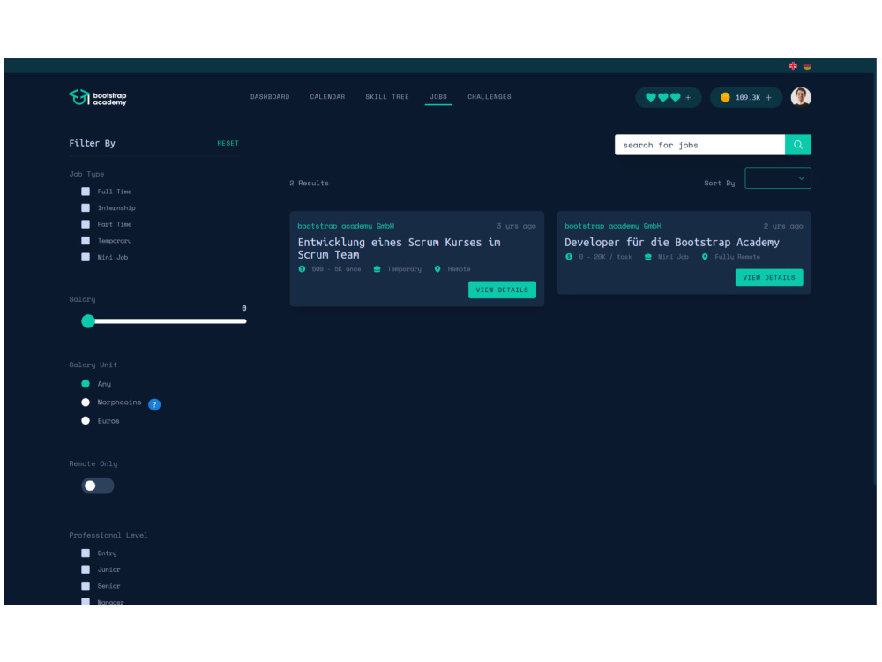
Task: Click salary icon on Scrum Kurses card
Action: tap(302, 269)
